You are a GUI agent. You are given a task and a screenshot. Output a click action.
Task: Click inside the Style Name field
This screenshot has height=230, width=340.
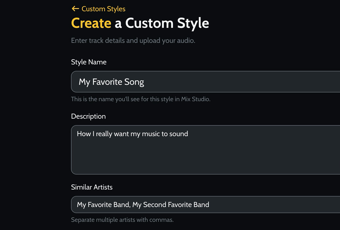166,82
